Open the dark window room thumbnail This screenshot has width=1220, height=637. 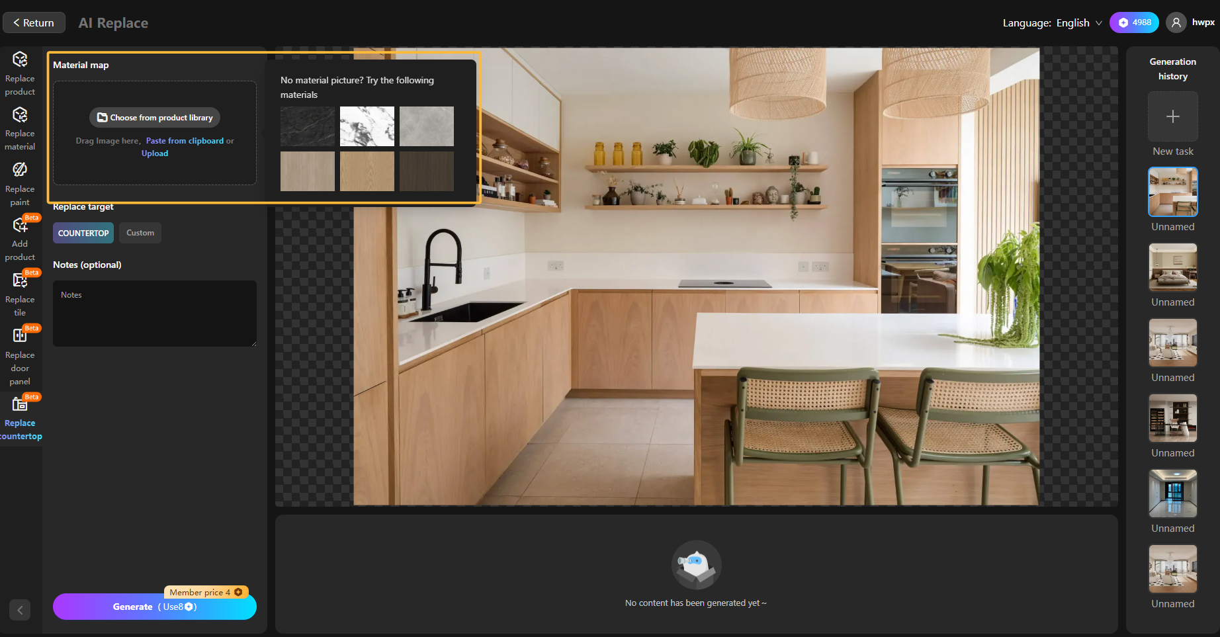pos(1173,493)
